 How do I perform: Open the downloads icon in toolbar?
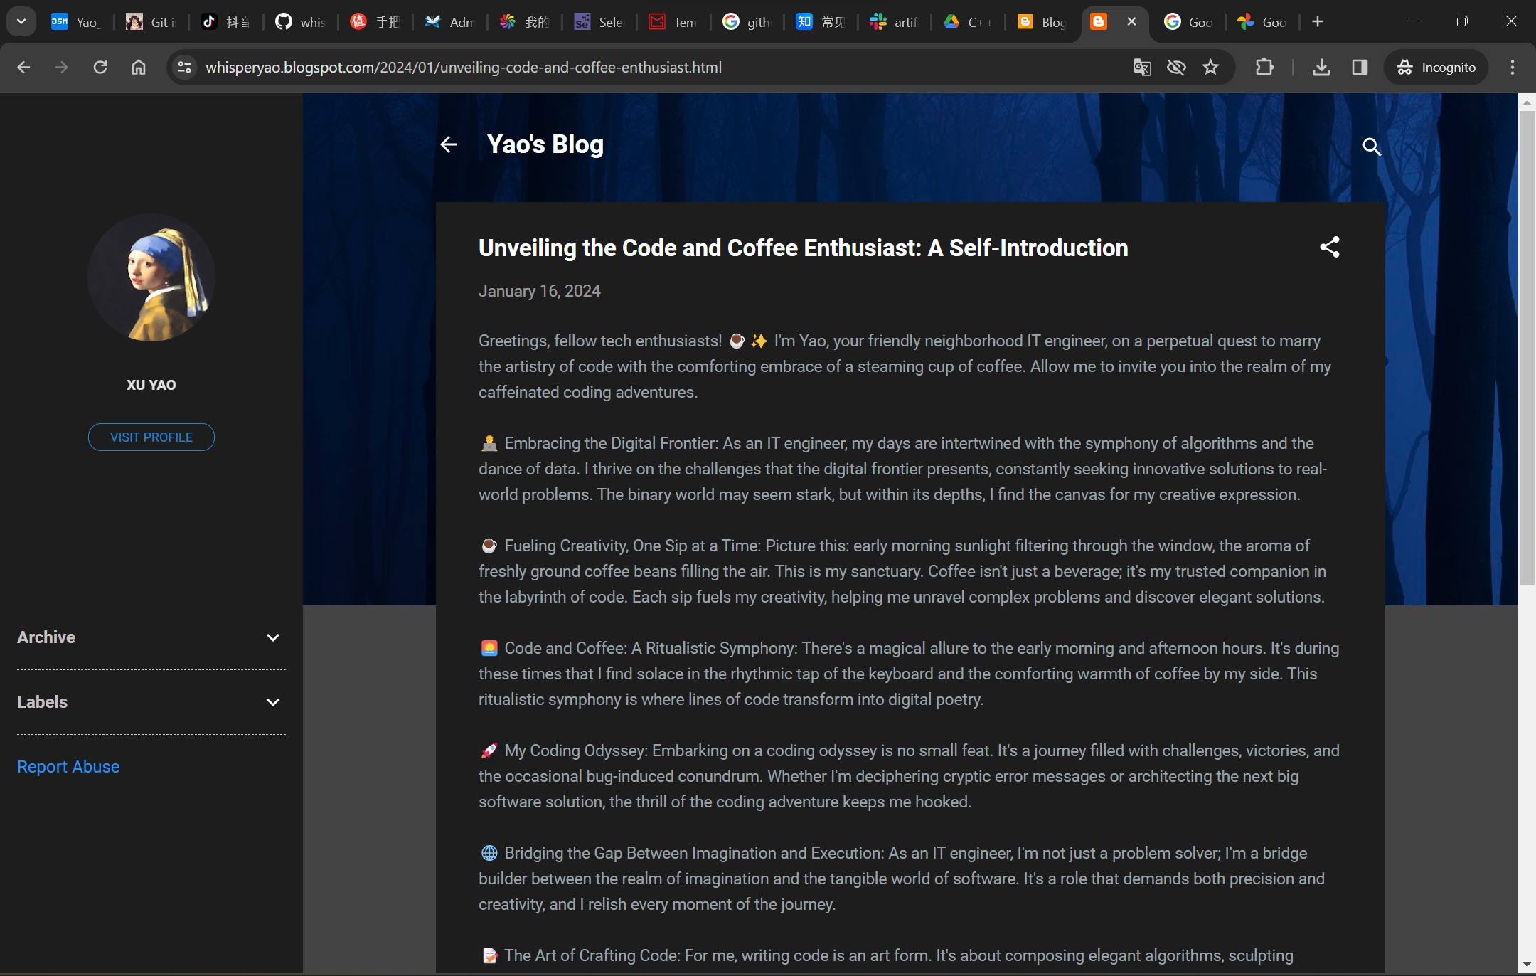(1321, 68)
